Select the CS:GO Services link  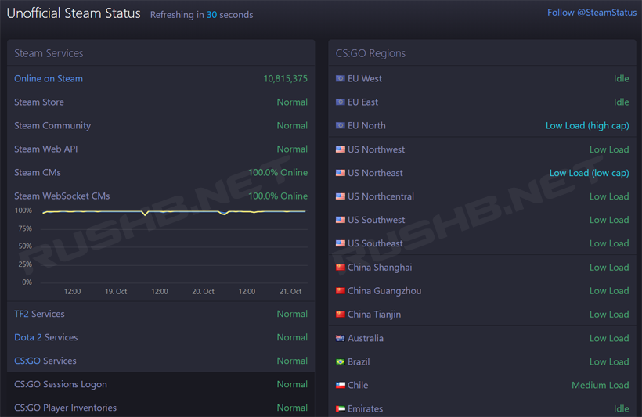[45, 361]
